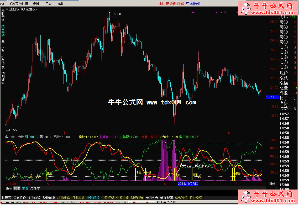
Task: Click the first runner icon in indicator
Action: (x=14, y=176)
